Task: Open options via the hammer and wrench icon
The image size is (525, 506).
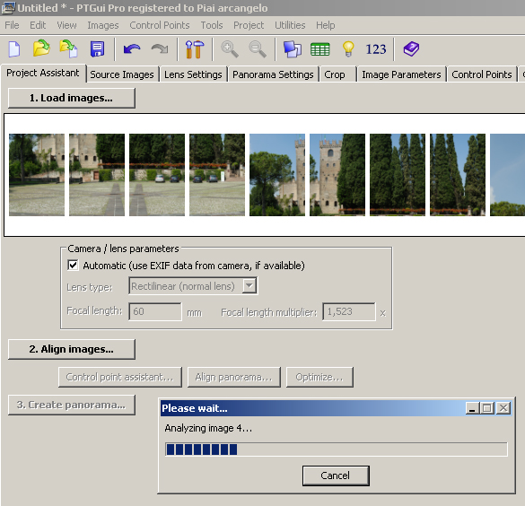Action: (195, 49)
